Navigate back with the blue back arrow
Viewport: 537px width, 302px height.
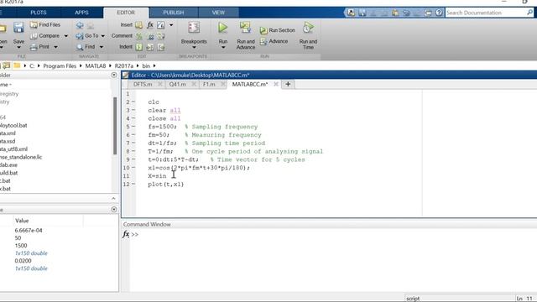80,25
